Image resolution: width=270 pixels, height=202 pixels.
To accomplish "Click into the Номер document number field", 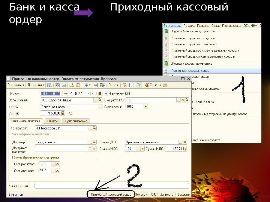I will (x=51, y=94).
